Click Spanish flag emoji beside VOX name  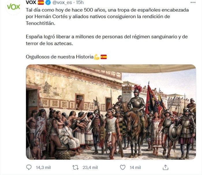click(x=41, y=2)
